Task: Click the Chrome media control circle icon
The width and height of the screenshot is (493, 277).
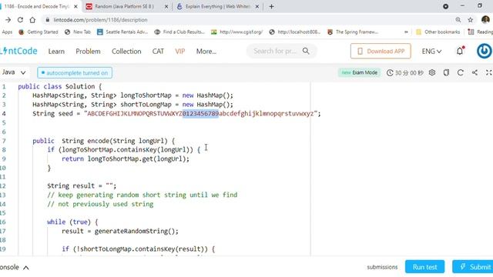Action: pos(445,6)
